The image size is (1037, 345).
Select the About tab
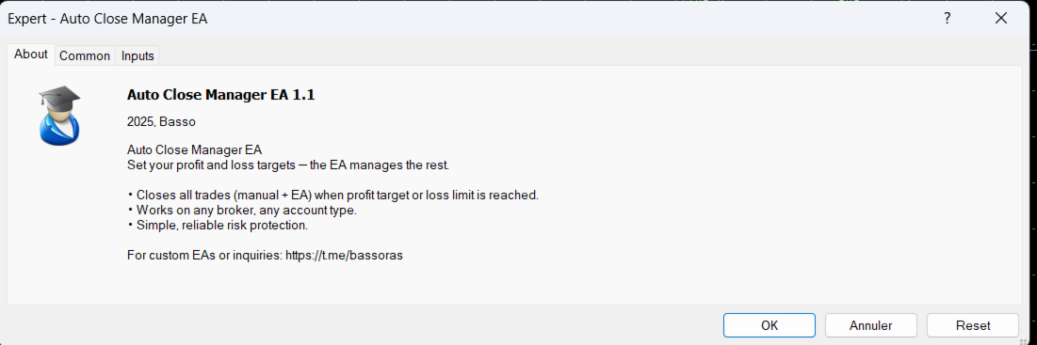point(31,55)
